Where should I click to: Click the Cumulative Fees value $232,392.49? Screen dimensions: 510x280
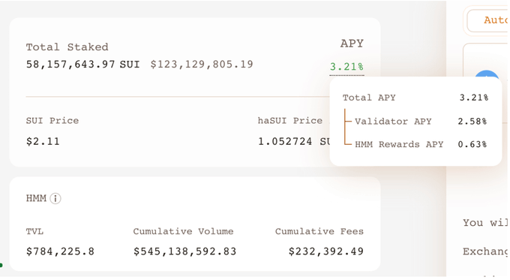point(326,251)
